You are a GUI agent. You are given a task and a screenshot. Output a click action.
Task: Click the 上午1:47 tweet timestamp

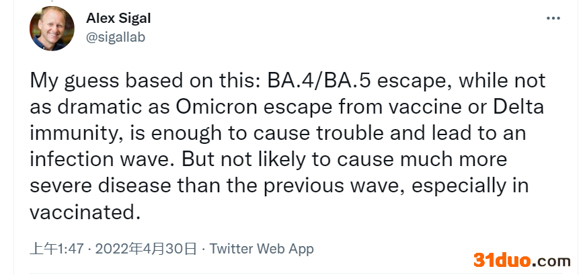coord(56,248)
